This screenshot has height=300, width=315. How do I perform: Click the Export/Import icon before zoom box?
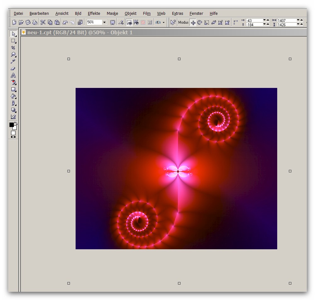tap(80, 22)
